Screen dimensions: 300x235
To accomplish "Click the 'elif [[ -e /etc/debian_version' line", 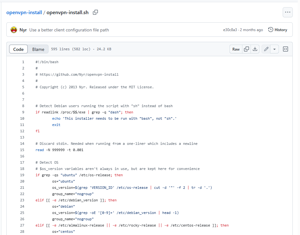I will (76, 200).
